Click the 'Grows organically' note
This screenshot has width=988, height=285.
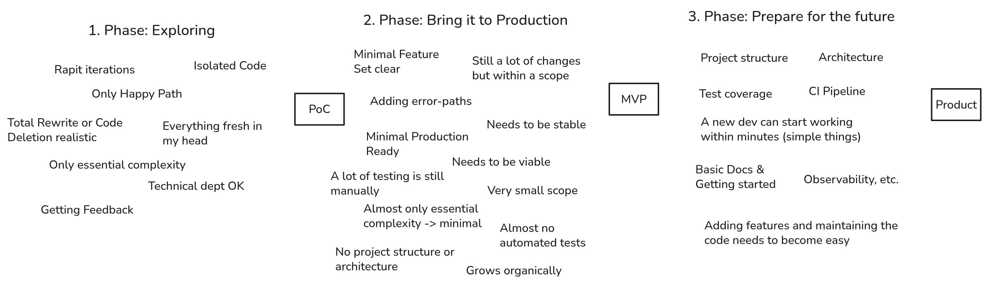[514, 270]
